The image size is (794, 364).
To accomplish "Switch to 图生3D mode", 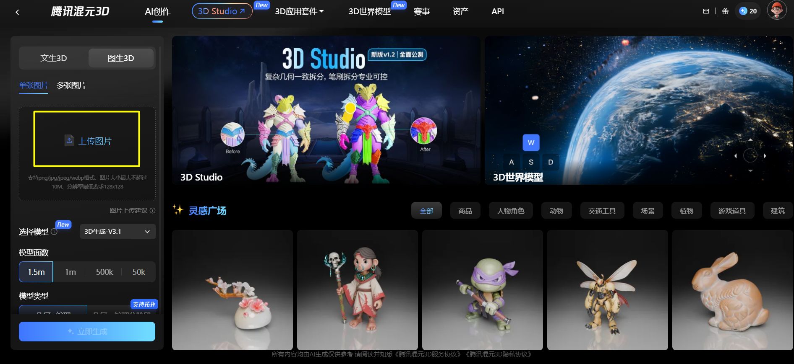I will (121, 58).
